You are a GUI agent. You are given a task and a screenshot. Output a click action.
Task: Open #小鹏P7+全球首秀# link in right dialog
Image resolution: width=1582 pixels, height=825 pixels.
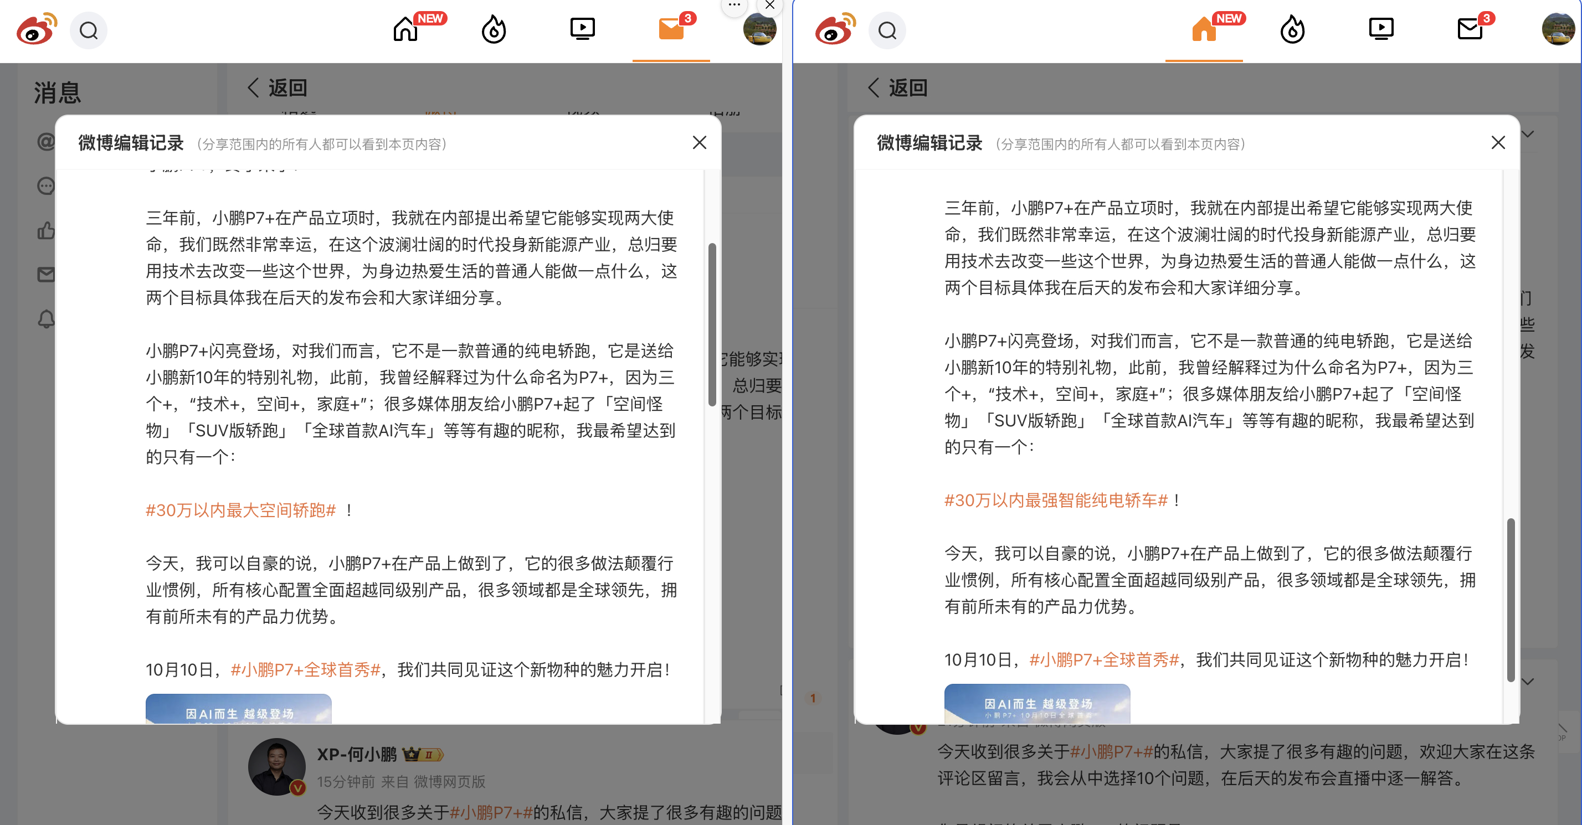(x=1104, y=660)
